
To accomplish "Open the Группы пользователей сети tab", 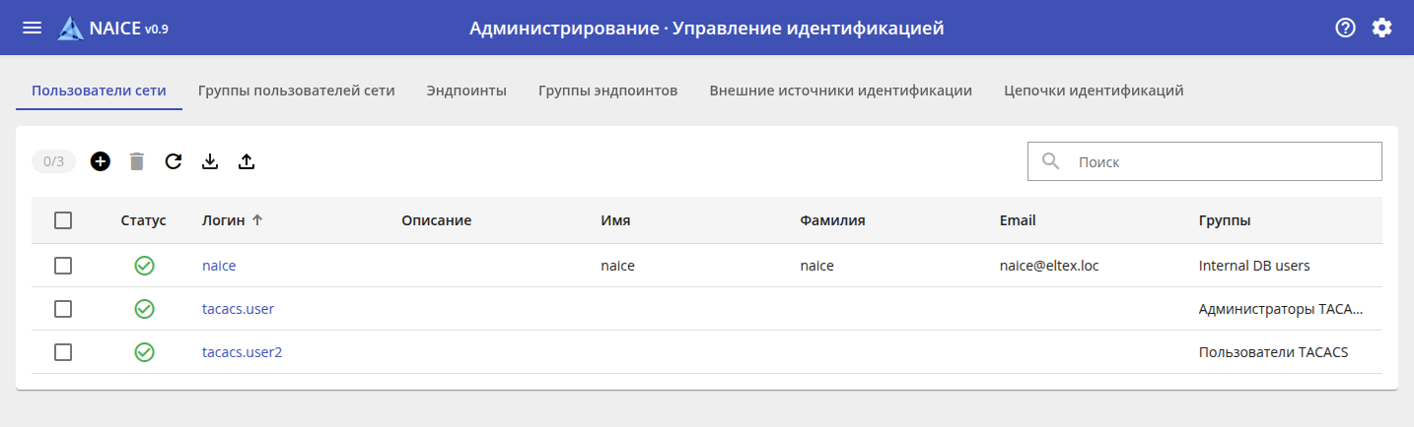I will (296, 91).
